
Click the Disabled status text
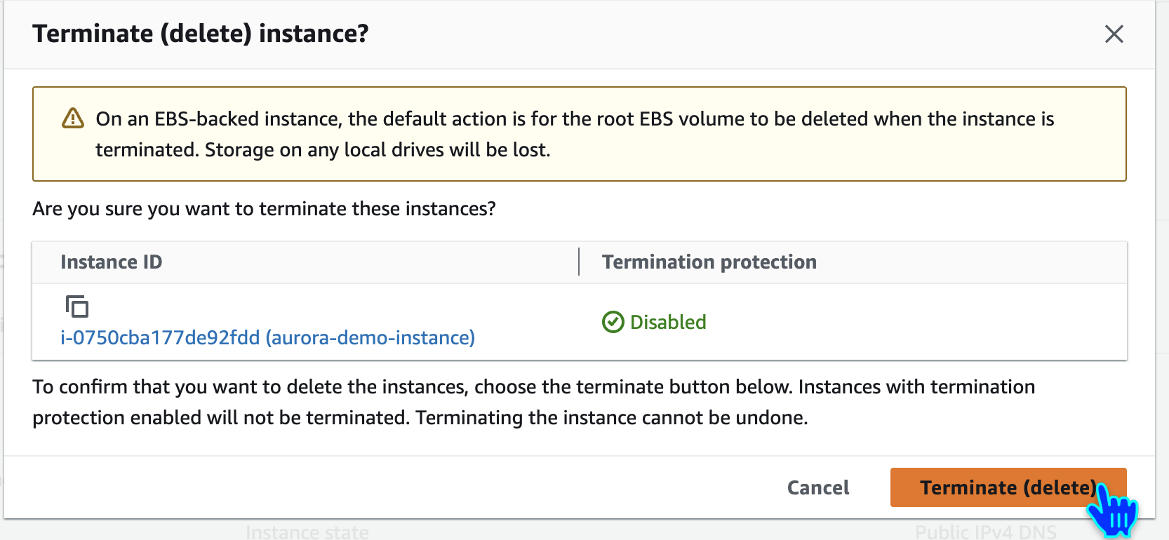668,322
